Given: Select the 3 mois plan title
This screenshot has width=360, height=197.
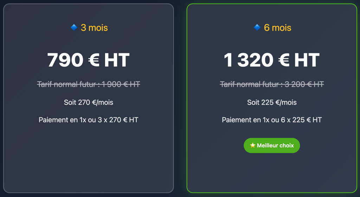Looking at the screenshot, I should click(94, 27).
